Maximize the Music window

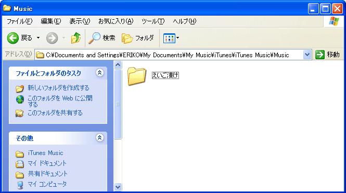tap(325, 9)
